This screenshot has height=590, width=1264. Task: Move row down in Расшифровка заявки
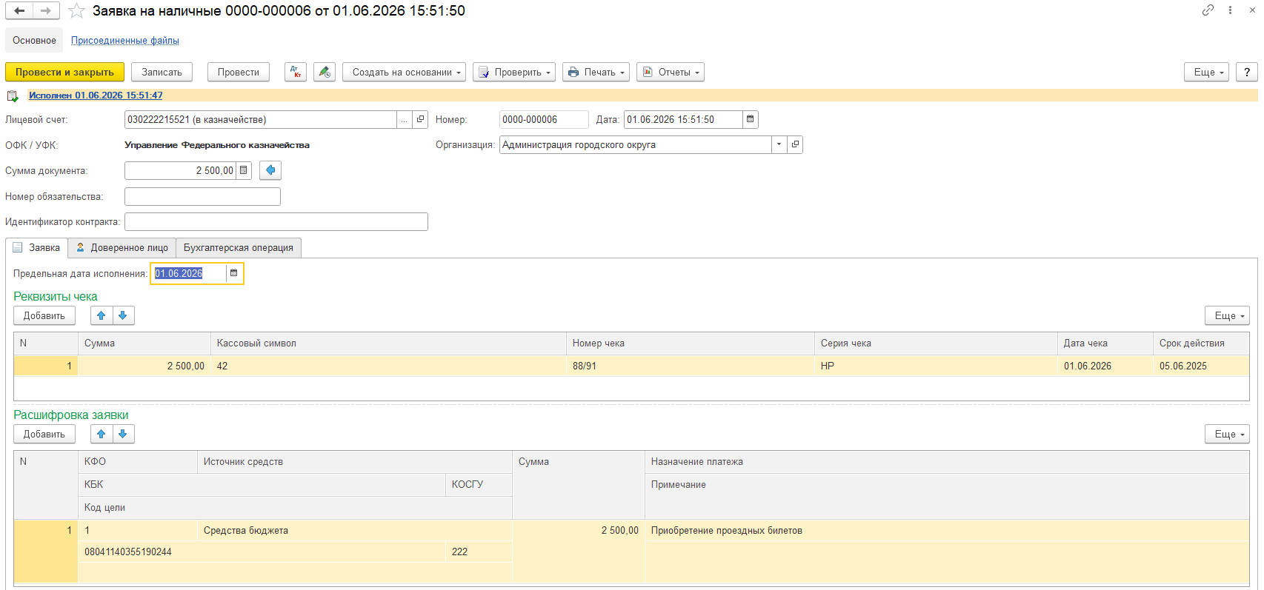point(123,434)
